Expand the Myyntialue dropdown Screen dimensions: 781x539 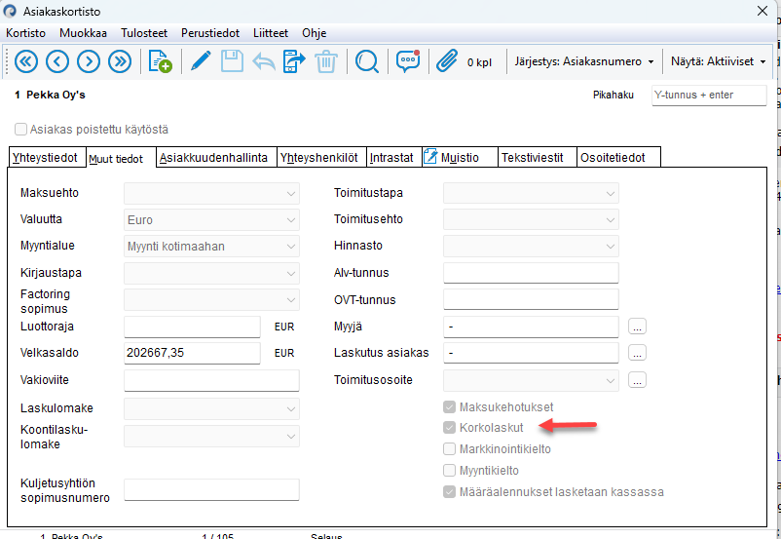point(211,247)
